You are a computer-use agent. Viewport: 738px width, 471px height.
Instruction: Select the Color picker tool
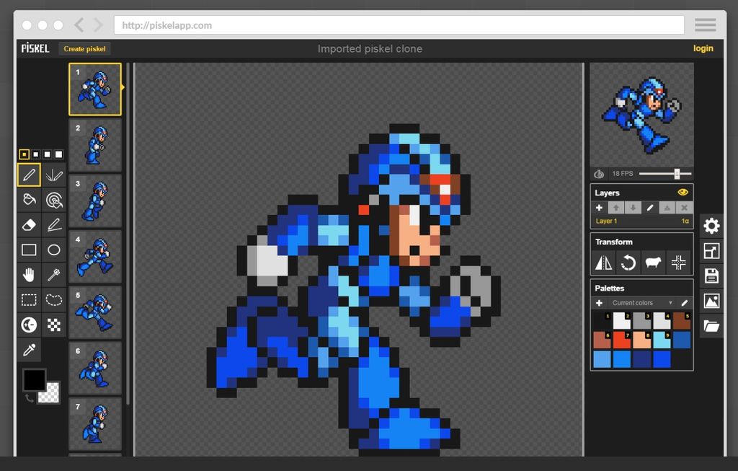[x=29, y=350]
